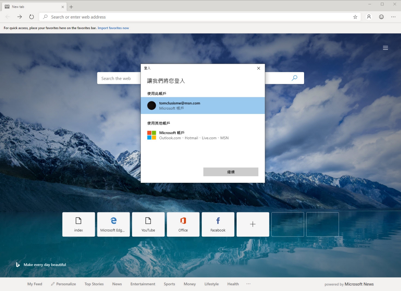Click Personalize with pencil icon
This screenshot has width=401, height=291.
click(63, 284)
